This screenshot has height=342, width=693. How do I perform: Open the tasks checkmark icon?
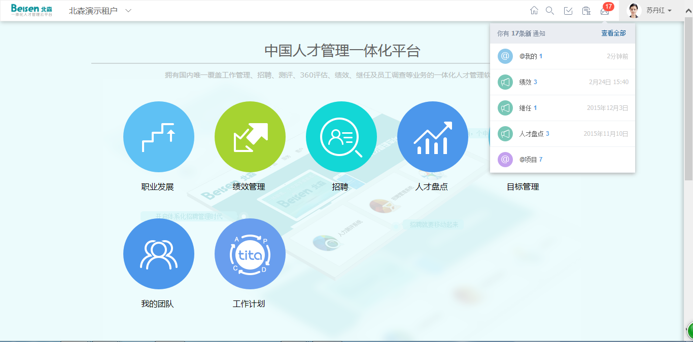(568, 11)
